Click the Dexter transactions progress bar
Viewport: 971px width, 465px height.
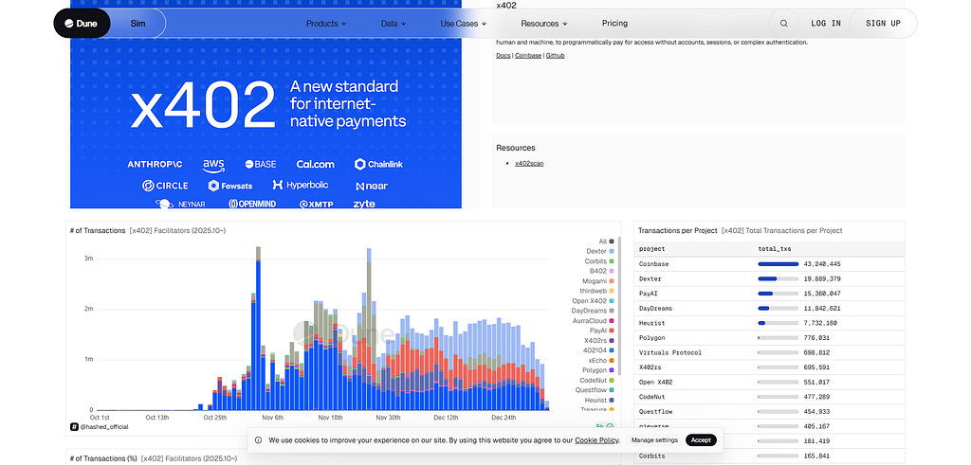click(778, 278)
